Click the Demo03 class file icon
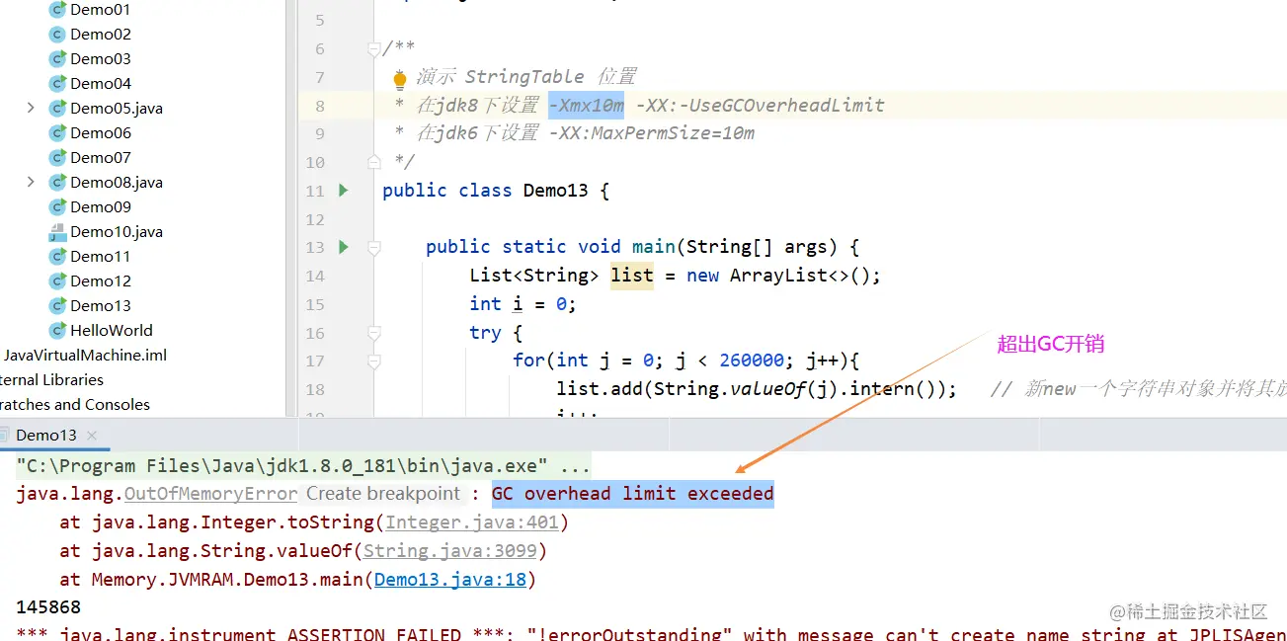 click(57, 59)
